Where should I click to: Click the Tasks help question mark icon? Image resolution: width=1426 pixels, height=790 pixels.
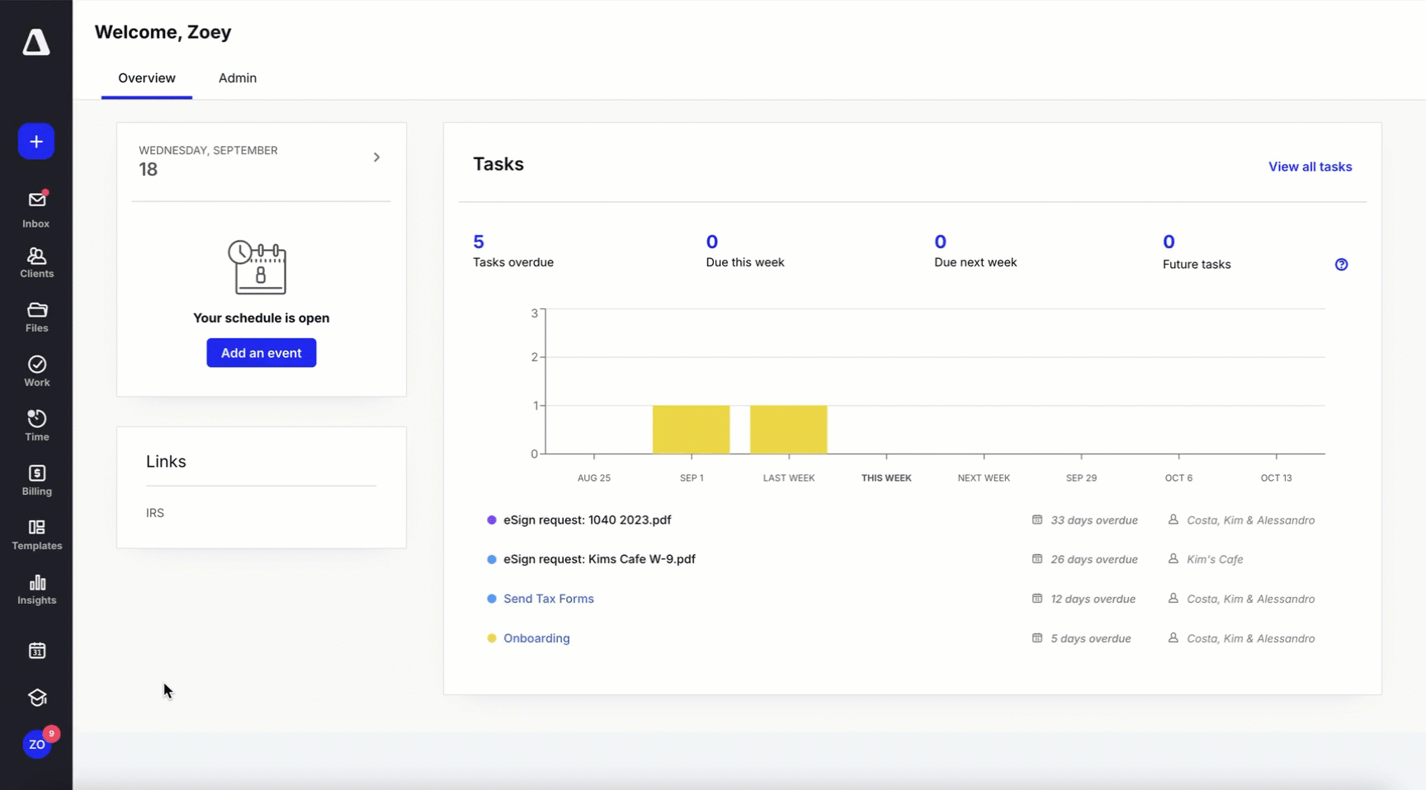1341,265
